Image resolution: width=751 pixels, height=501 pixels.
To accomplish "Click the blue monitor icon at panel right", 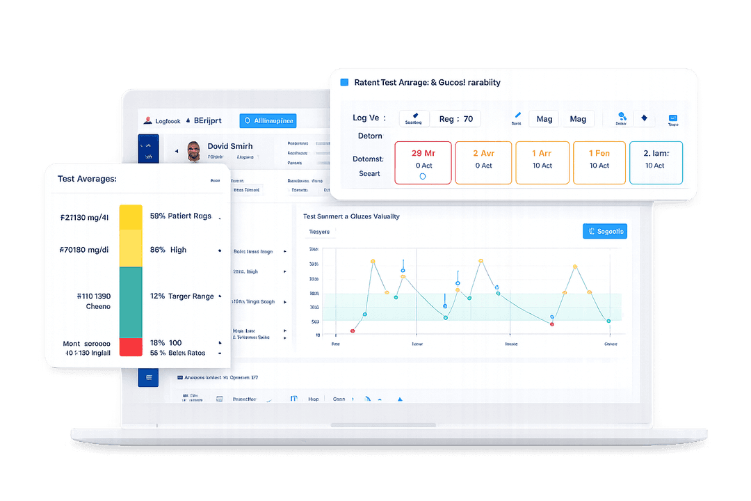I will (672, 118).
